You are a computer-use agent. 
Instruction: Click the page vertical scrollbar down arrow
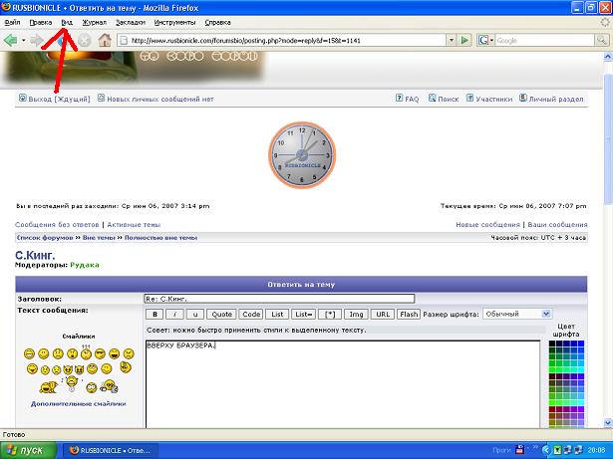608,422
